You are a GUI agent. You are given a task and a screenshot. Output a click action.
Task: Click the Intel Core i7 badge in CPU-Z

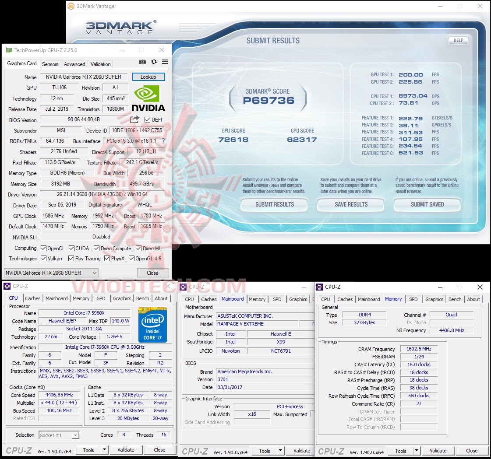click(x=152, y=325)
